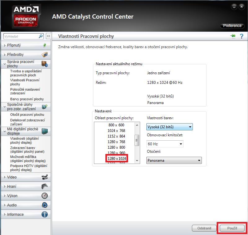Select resolution 1280 x 800
Screen dimensions: 248x235
(x=116, y=147)
